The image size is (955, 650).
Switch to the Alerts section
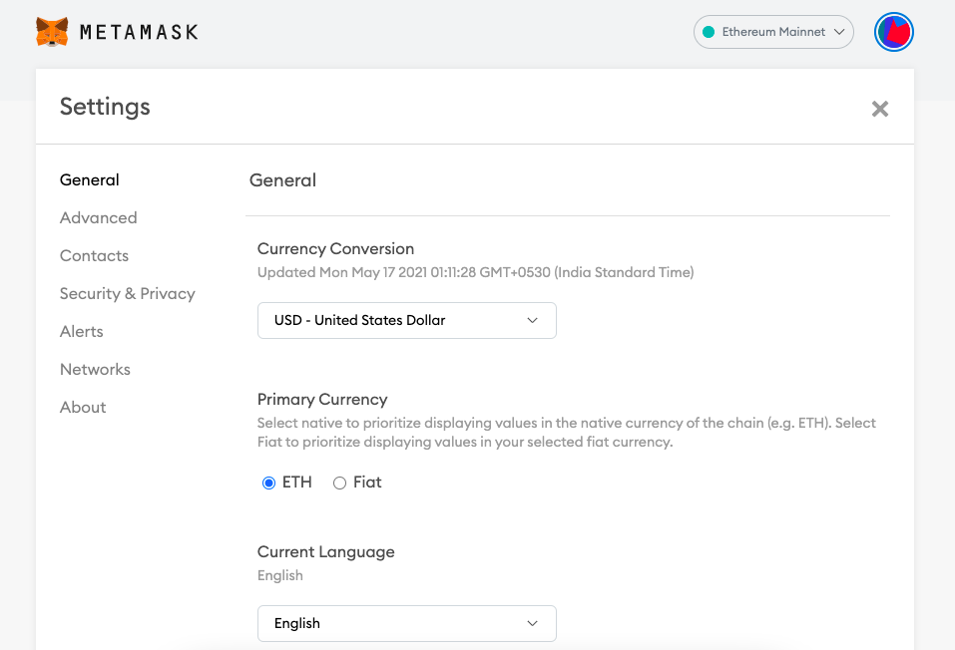click(82, 332)
